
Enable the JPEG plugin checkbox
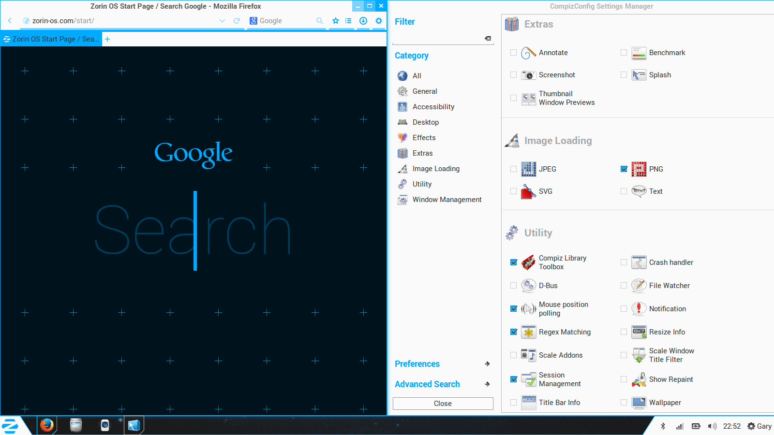[513, 169]
